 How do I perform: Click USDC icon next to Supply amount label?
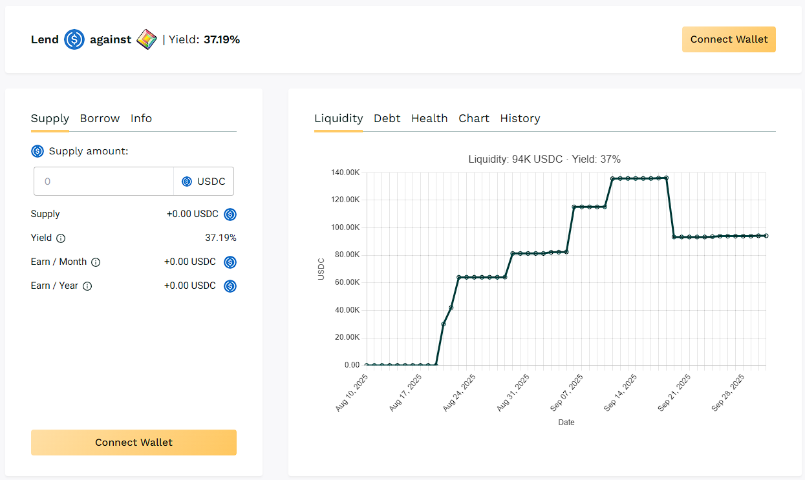tap(38, 151)
